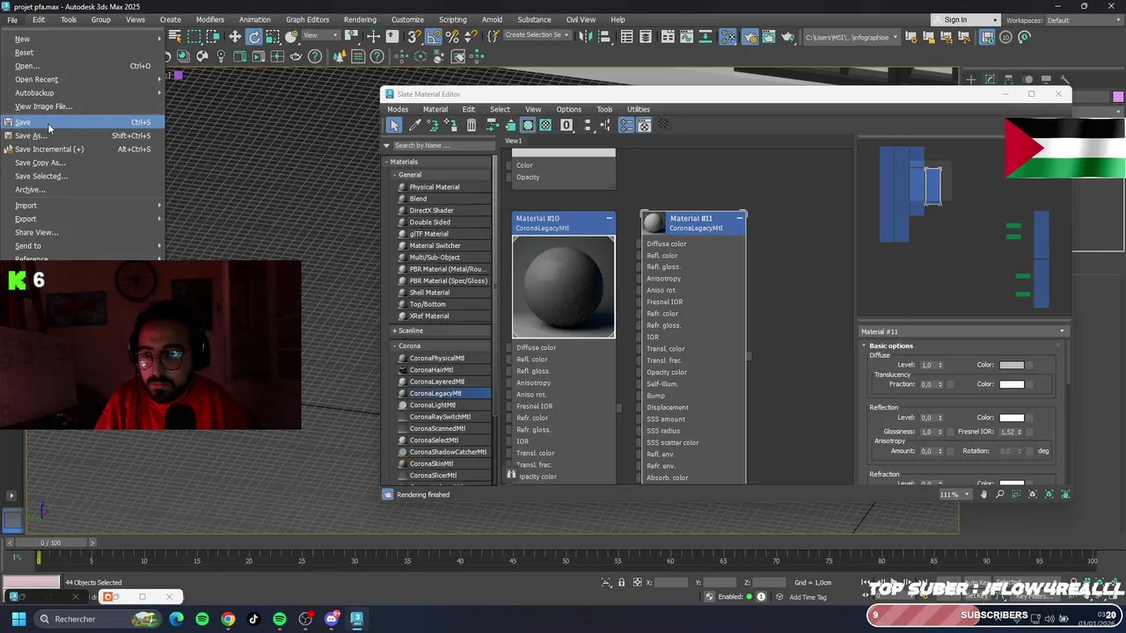The width and height of the screenshot is (1126, 633).
Task: Toggle Percent Snap in main toolbar
Action: point(452,37)
